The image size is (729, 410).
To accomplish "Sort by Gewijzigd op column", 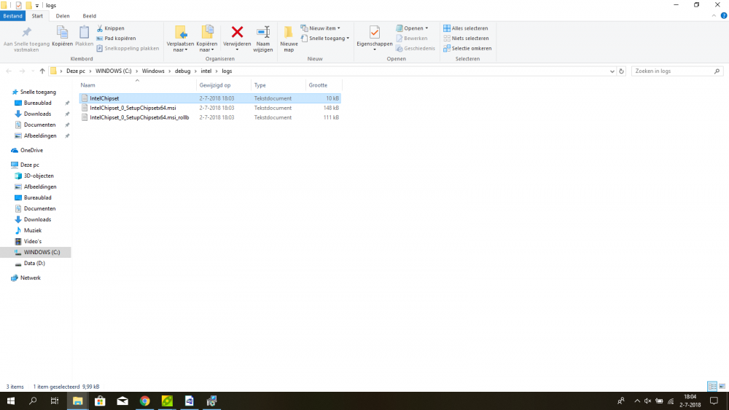I will click(224, 85).
